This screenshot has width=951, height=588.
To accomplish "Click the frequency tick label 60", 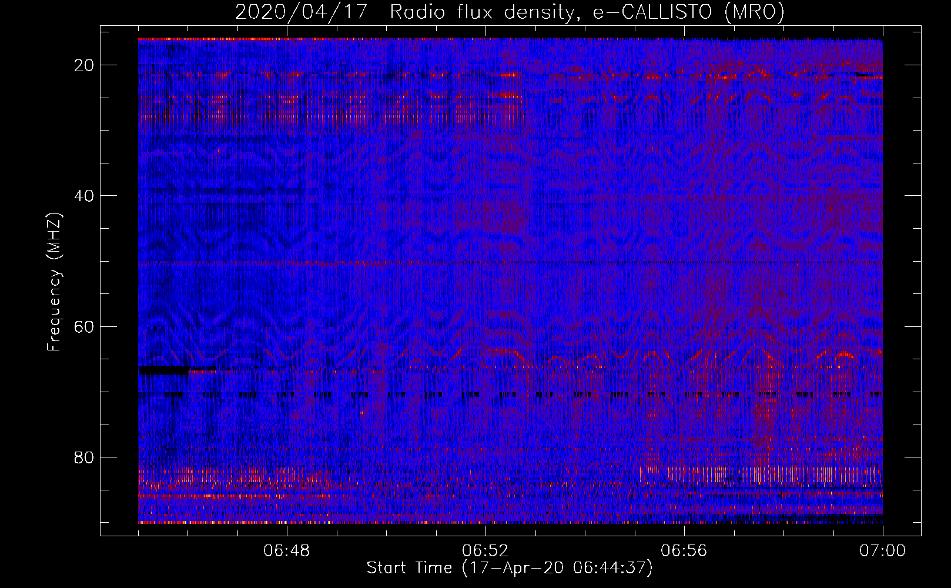I will pos(85,326).
